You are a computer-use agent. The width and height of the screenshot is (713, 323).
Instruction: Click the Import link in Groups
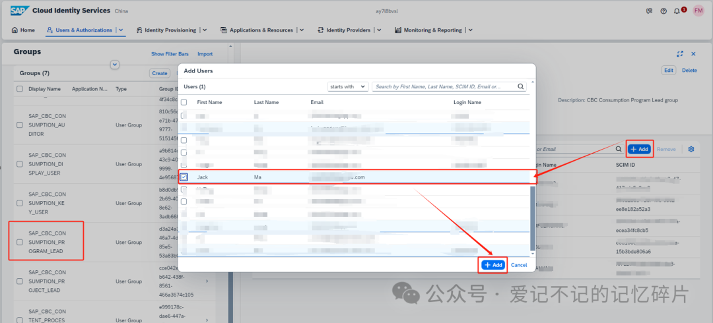(x=205, y=54)
